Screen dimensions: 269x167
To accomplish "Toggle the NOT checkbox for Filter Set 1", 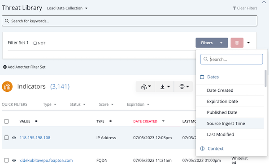I will point(35,43).
